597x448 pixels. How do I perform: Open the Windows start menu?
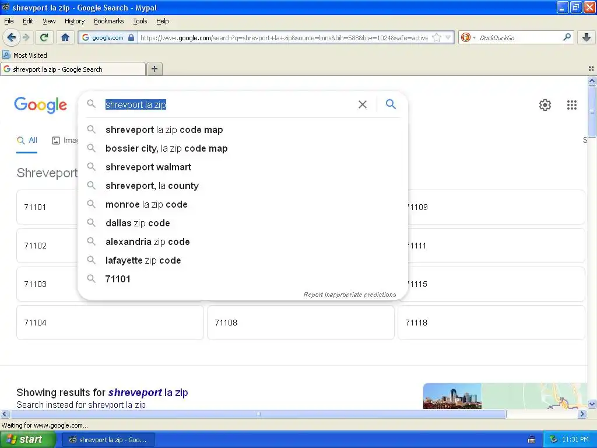point(29,440)
